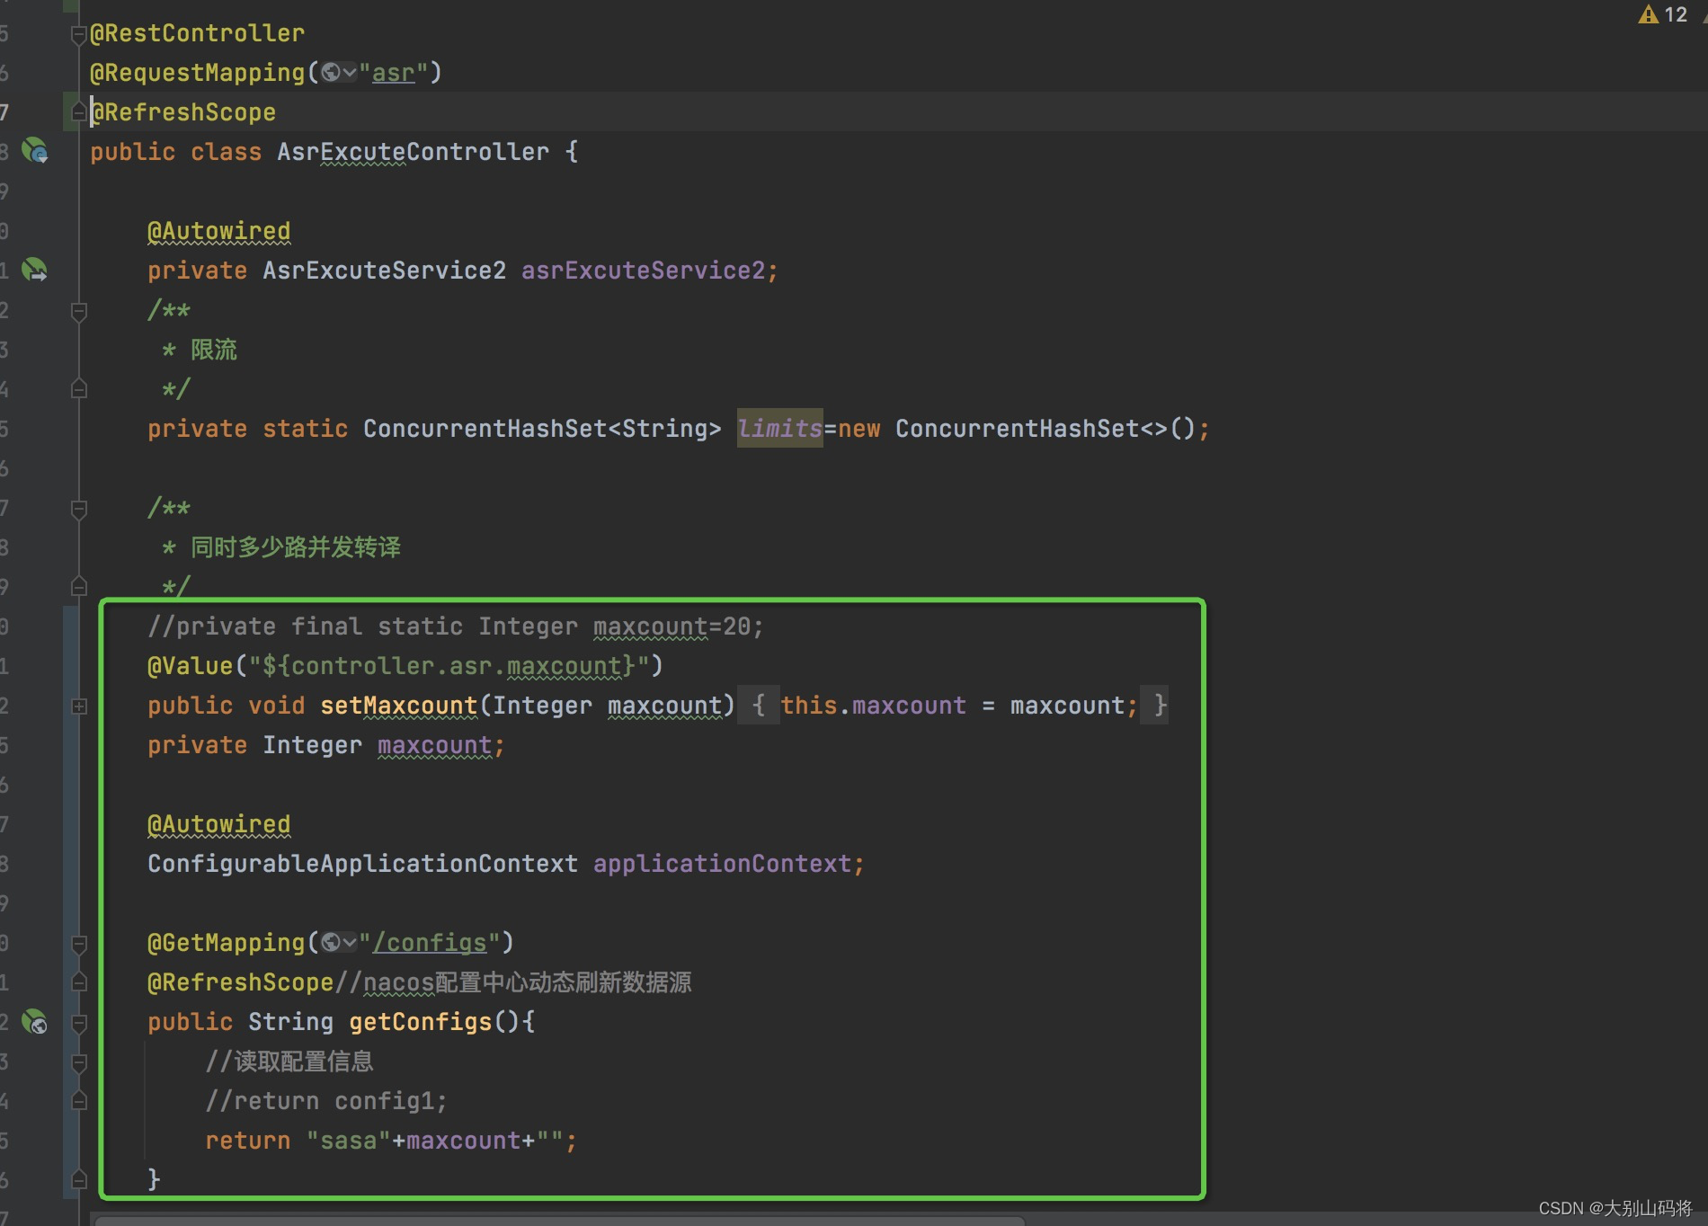Click the second @Autowired annotation above applicationContext
This screenshot has width=1708, height=1226.
coord(218,824)
